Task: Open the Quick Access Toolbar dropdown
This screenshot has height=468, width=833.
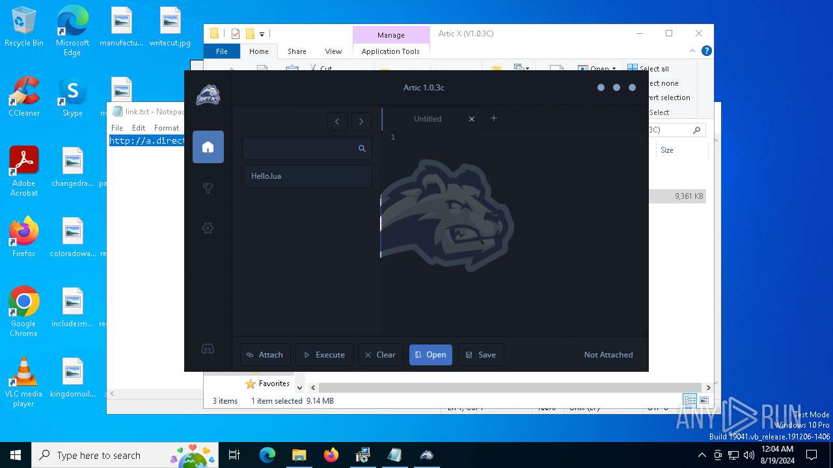Action: click(262, 34)
